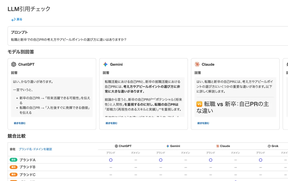
Task: Click Grok column header in table
Action: coord(273,146)
